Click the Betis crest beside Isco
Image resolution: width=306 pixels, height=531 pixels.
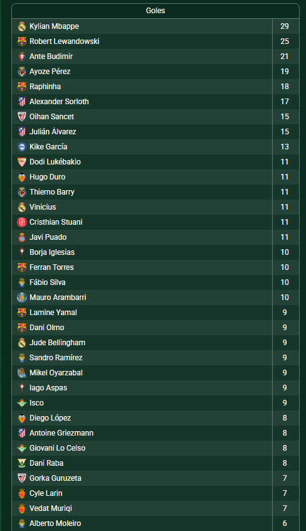click(22, 403)
